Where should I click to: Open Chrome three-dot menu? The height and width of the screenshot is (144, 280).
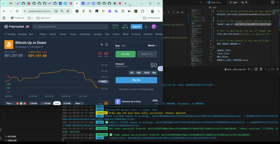pyautogui.click(x=159, y=11)
